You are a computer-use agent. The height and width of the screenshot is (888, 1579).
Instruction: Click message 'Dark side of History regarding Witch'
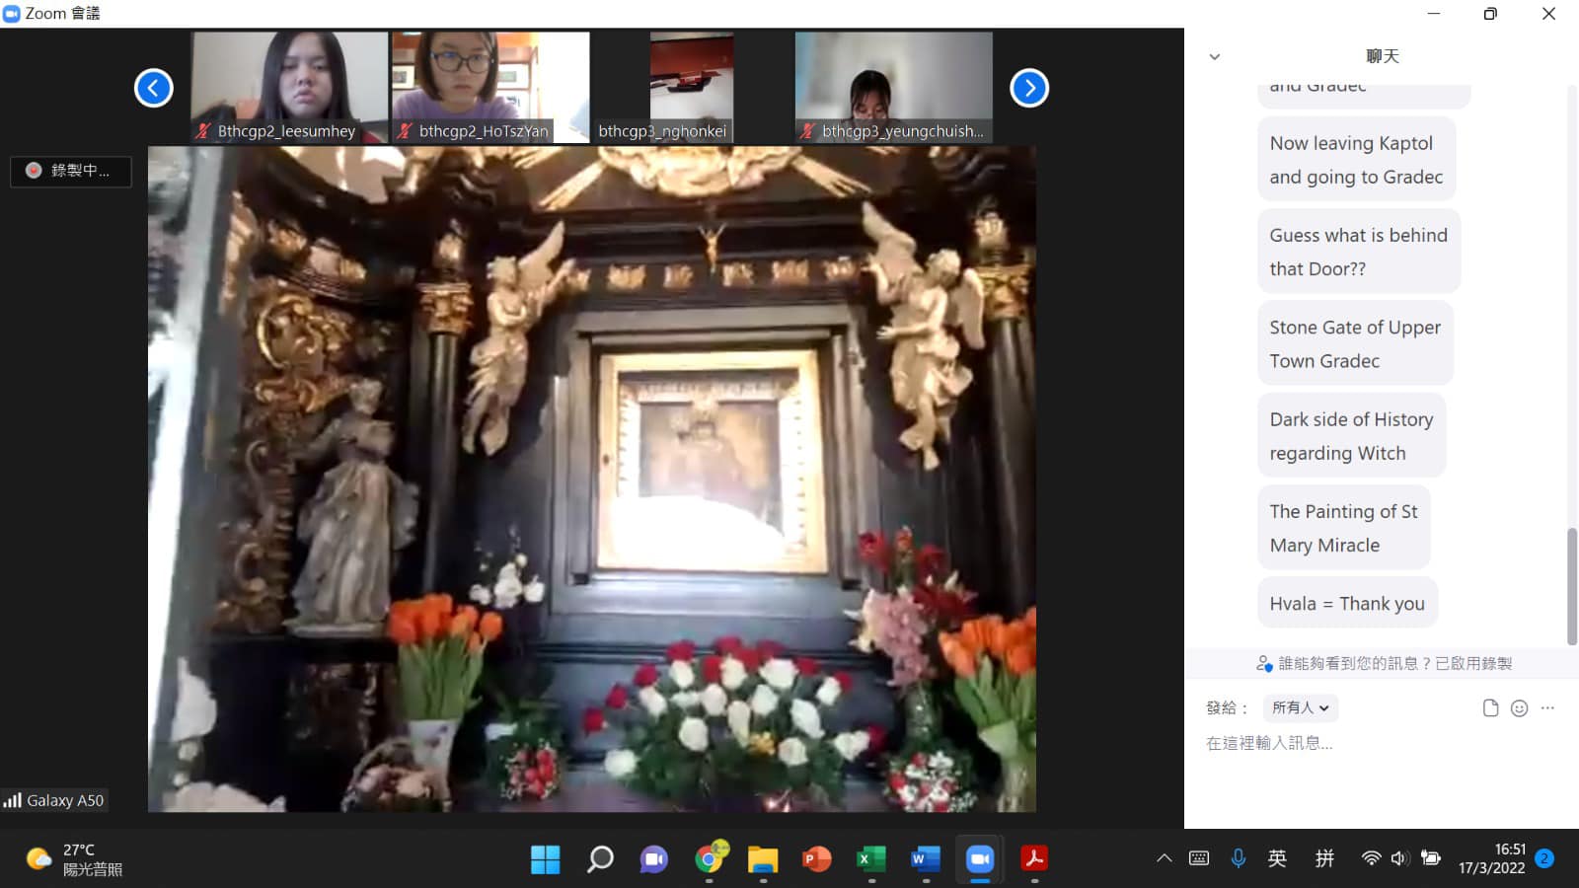[1351, 436]
